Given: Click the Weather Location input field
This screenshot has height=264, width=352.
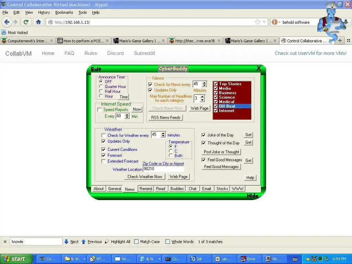Looking at the screenshot, I should [x=163, y=169].
